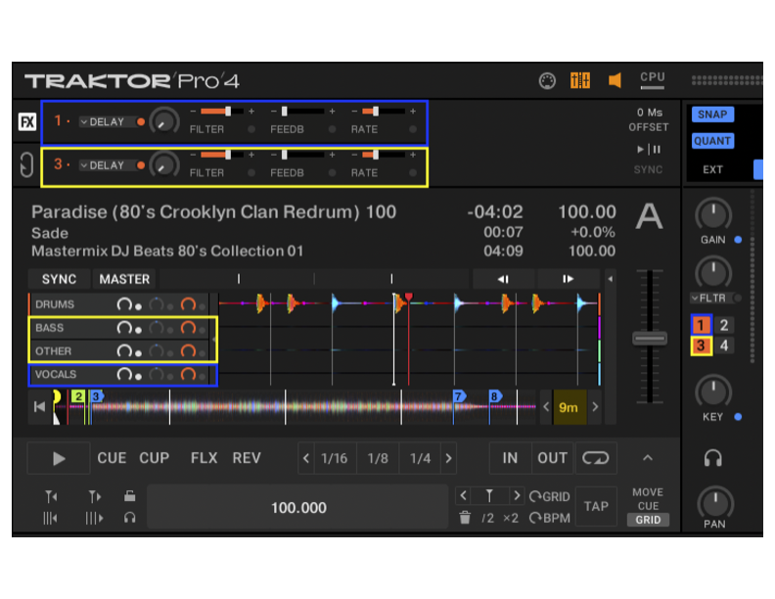Open the FLTR mixer effect dropdown
Viewport: 775px width, 599px height.
point(709,298)
